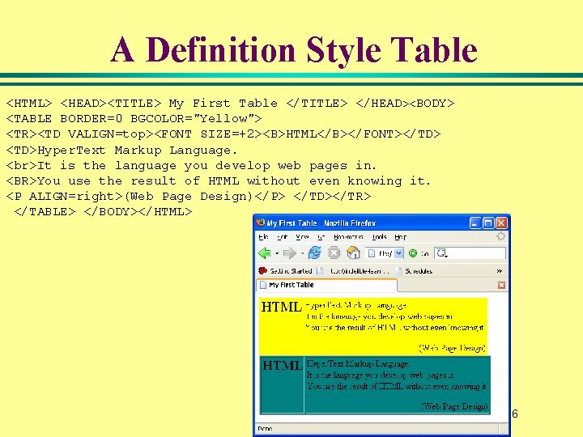Select the My First Table tab
583x437 pixels.
tap(327, 285)
